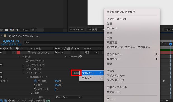Screen dimensions: 173x102
Task: Click the audio speaker column header icon
Action: (4, 48)
